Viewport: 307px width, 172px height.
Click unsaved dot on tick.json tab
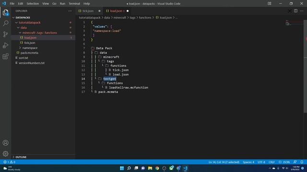pos(99,11)
